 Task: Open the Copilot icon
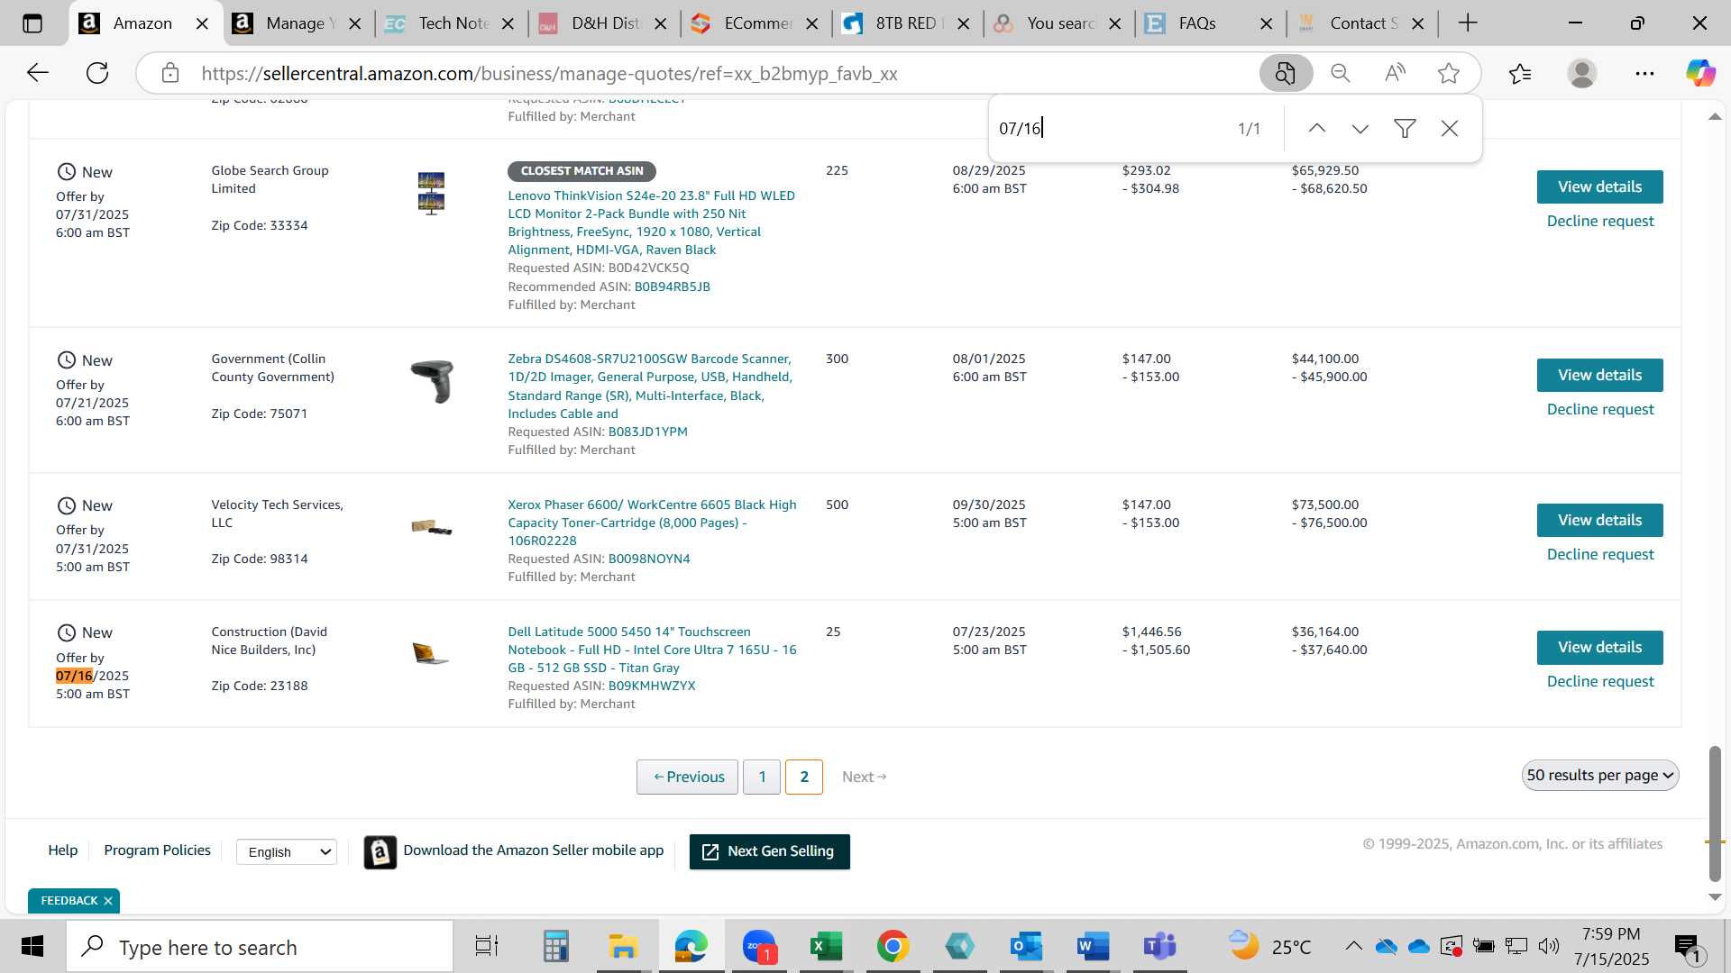tap(1700, 73)
